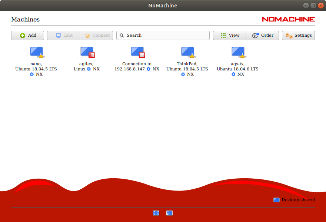
Task: Click the 'agx-tx, Ubuntu 18.04.6 LTS' label
Action: coord(237,66)
